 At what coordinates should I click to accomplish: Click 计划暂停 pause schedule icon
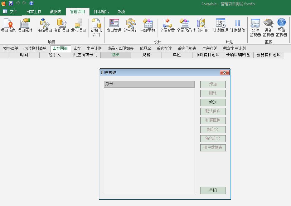(238, 26)
